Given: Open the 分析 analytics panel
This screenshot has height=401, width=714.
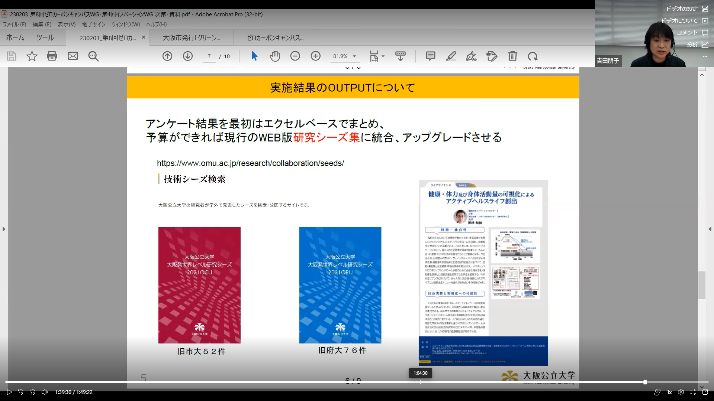Looking at the screenshot, I should point(698,45).
